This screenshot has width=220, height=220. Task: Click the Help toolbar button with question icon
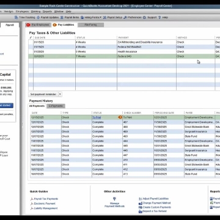point(163,18)
